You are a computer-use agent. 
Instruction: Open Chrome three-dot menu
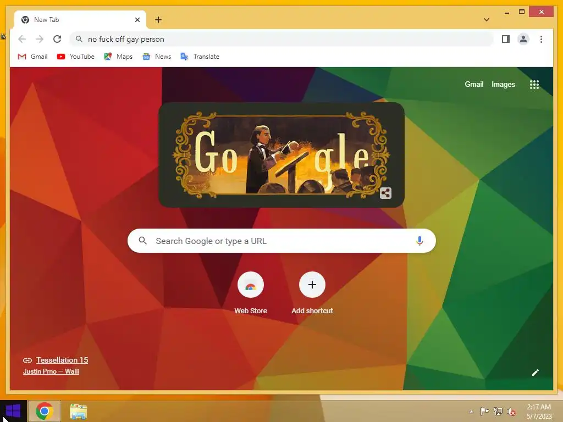tap(541, 39)
